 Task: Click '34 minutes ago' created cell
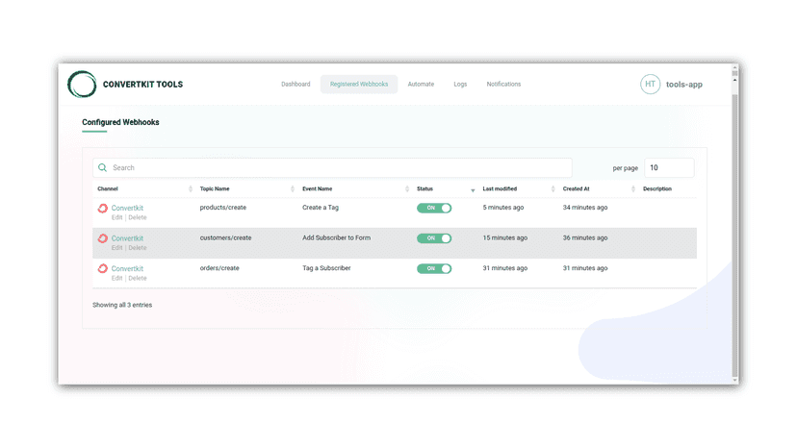pos(585,208)
